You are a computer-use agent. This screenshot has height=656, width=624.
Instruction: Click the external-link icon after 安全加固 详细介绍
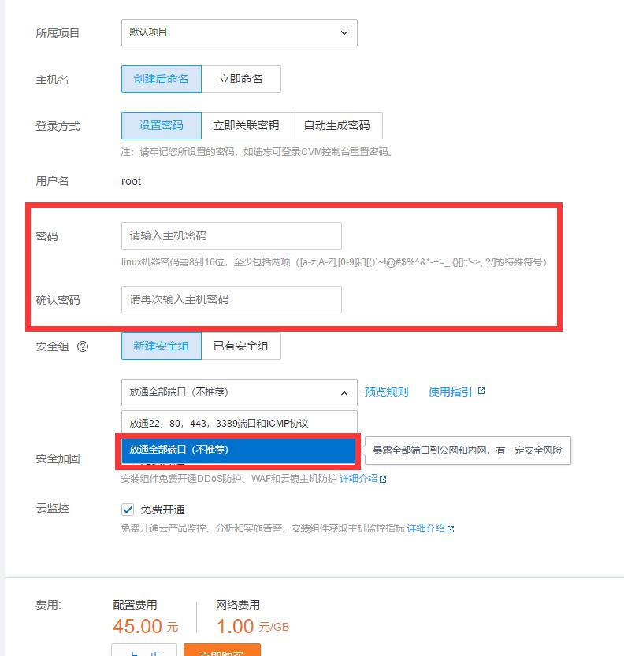(383, 479)
